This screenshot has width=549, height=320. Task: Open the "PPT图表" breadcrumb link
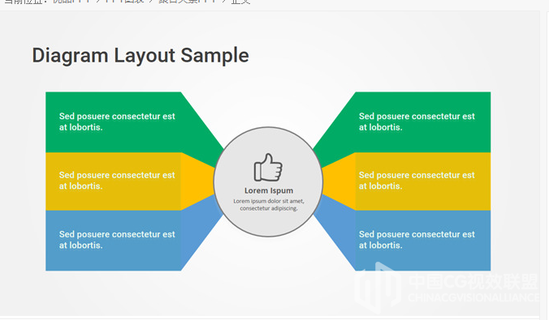124,2
